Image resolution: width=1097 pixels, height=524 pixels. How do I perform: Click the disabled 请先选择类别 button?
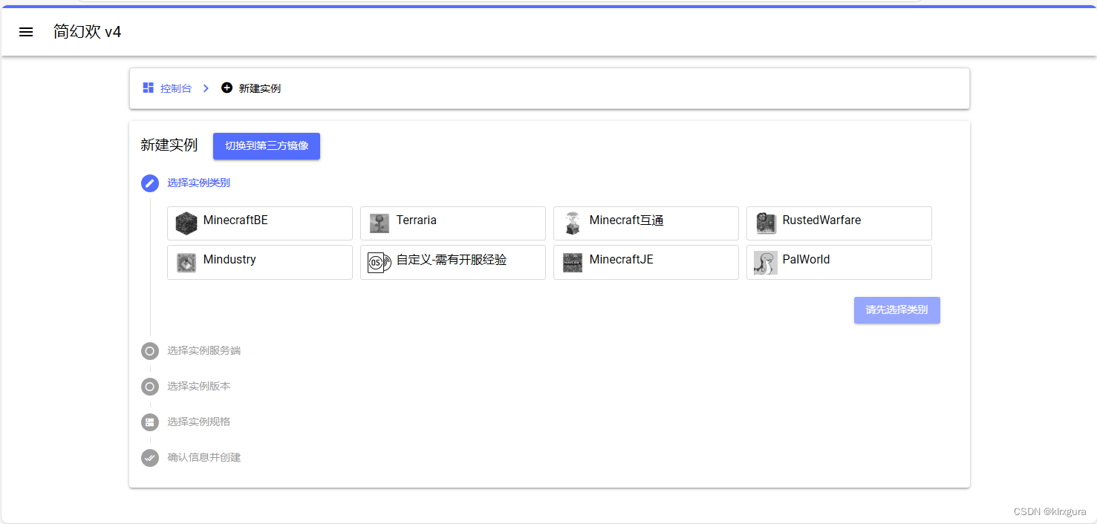[x=896, y=310]
